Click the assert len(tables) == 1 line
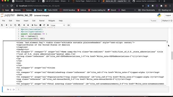Screen dimensions: 173x97 34,34
